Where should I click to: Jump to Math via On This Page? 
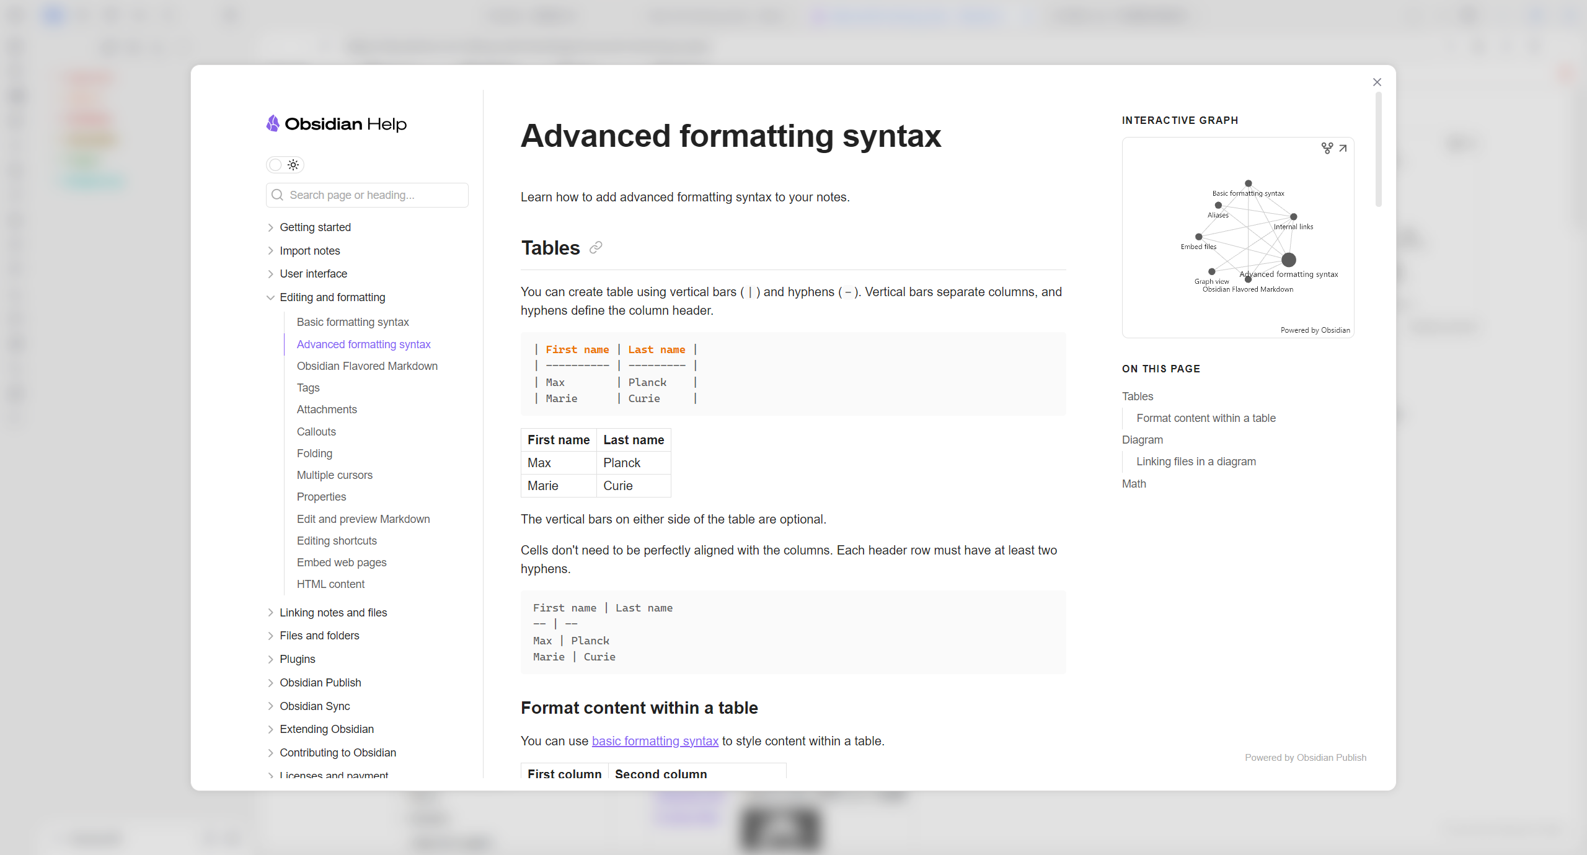coord(1134,483)
